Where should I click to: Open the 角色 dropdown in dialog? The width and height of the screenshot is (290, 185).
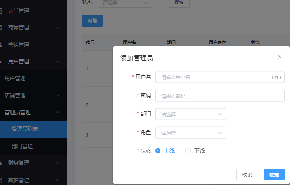(191, 133)
